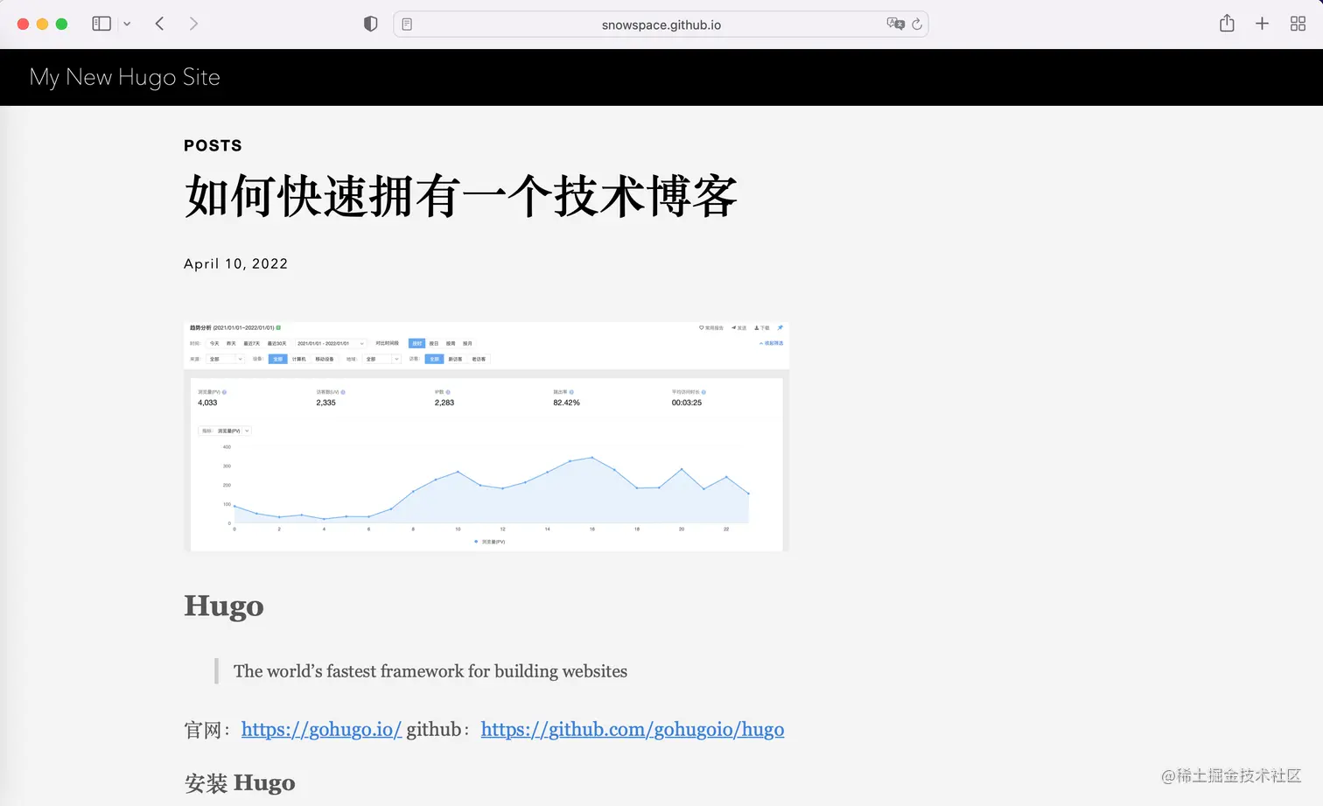This screenshot has width=1323, height=806.
Task: Open My New Hugo Site home link
Action: pos(124,77)
